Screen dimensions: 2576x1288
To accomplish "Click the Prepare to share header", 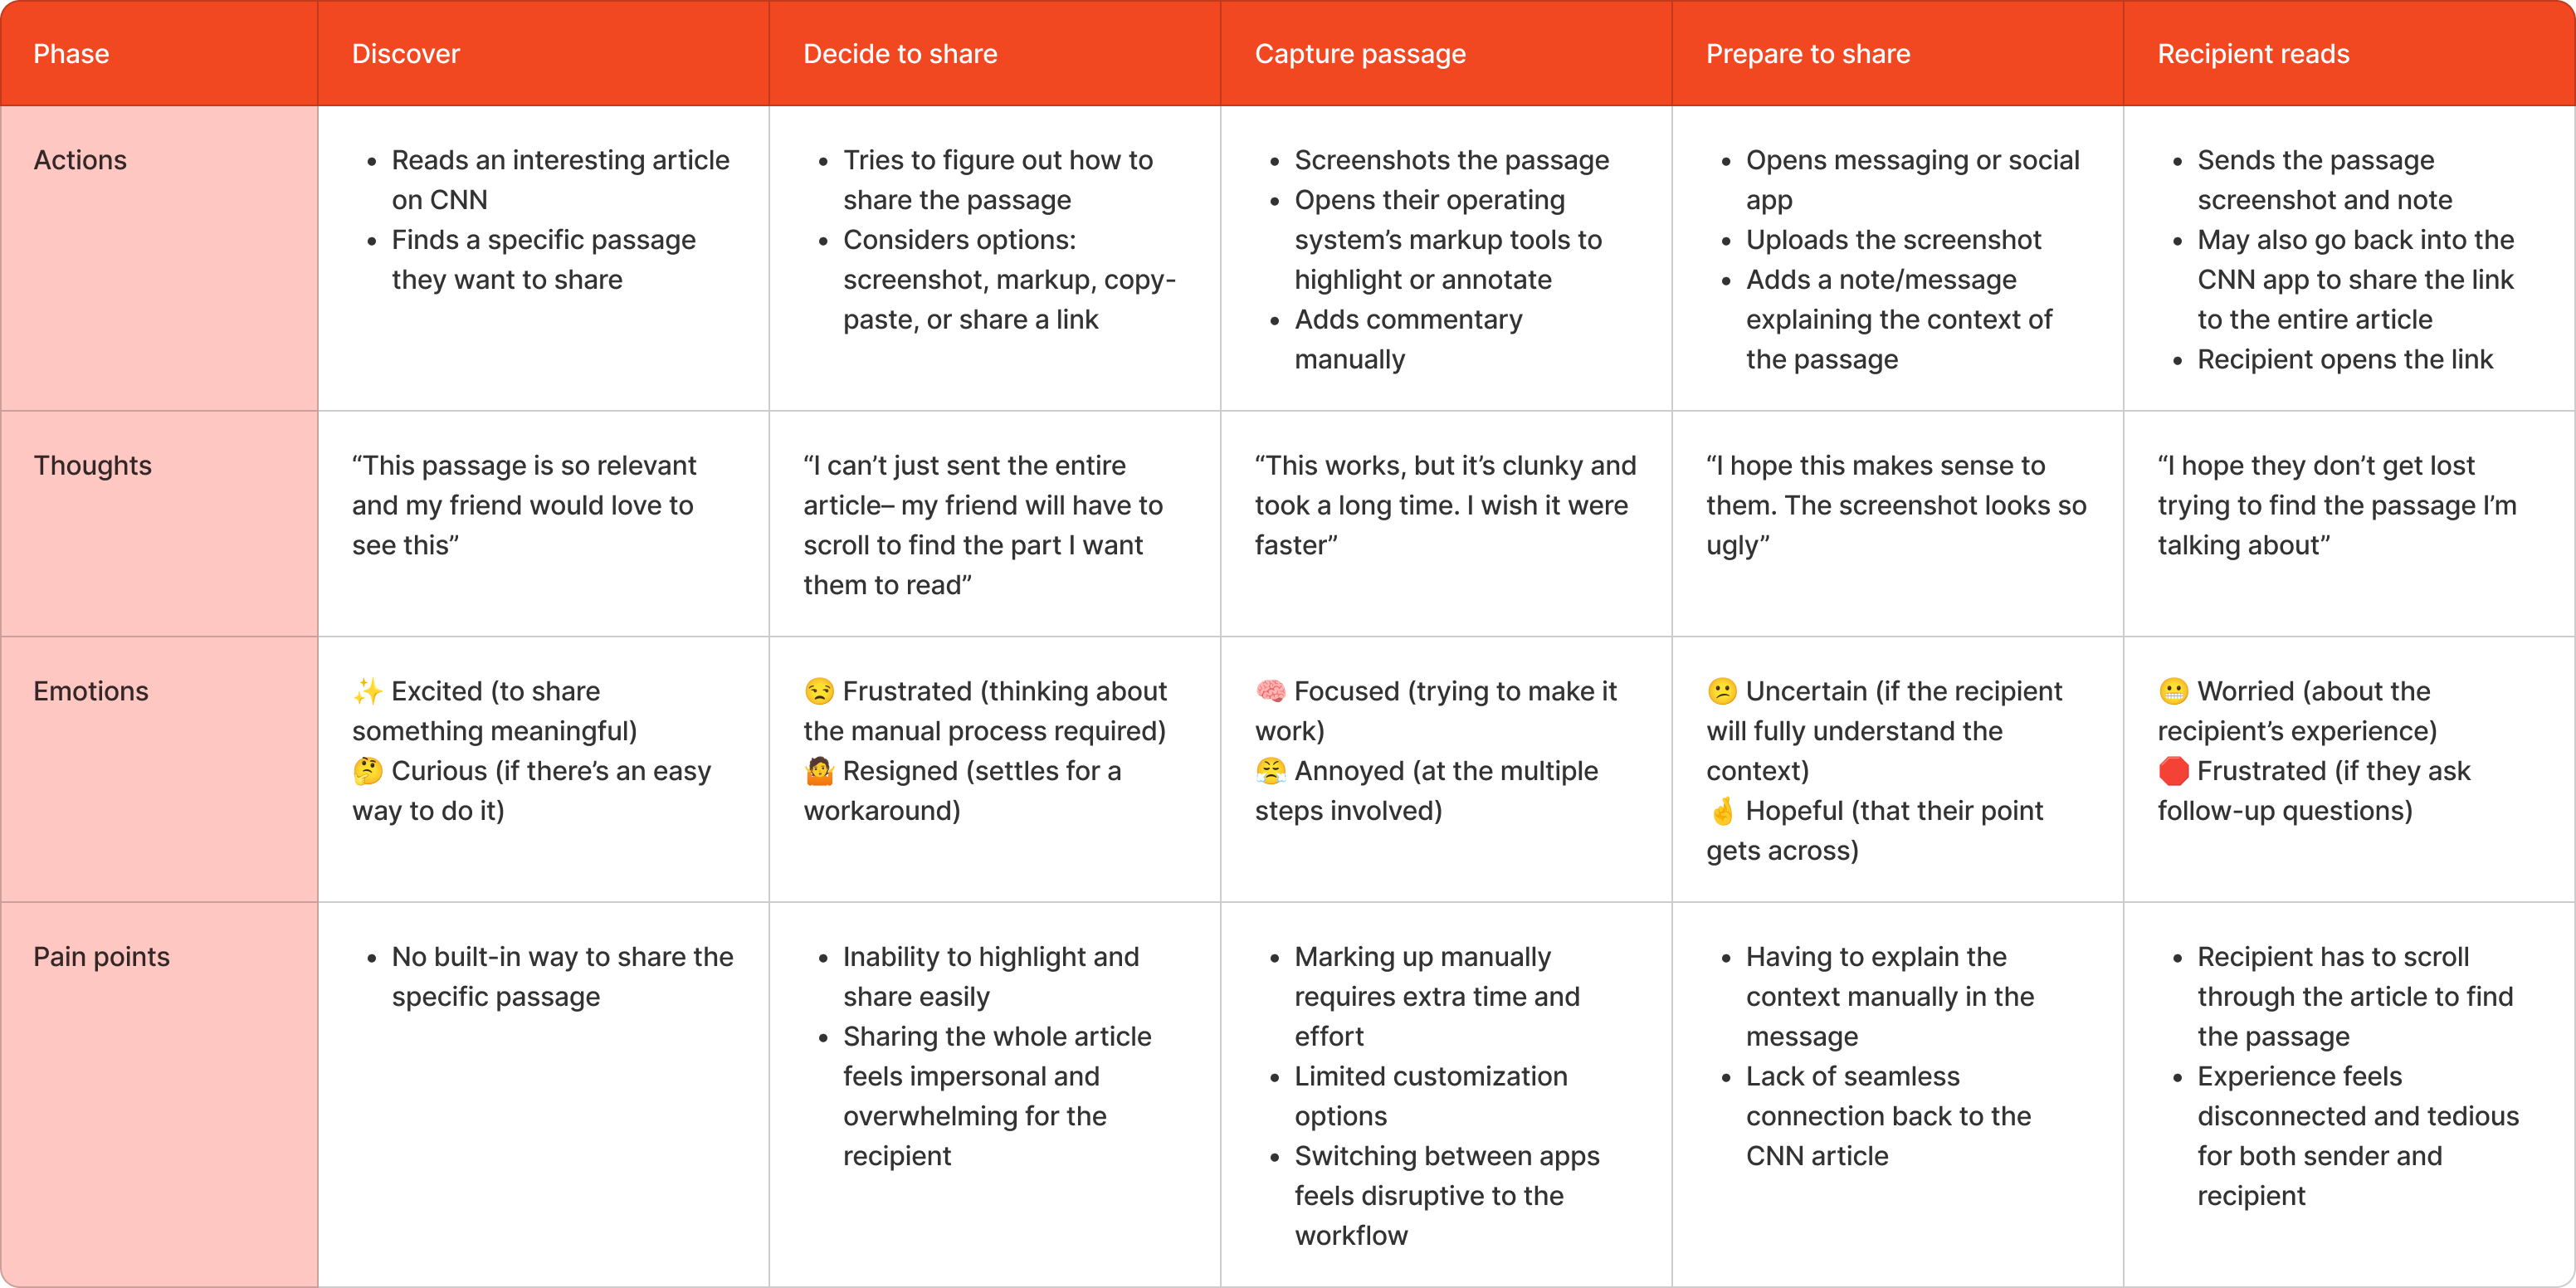I will [1808, 54].
